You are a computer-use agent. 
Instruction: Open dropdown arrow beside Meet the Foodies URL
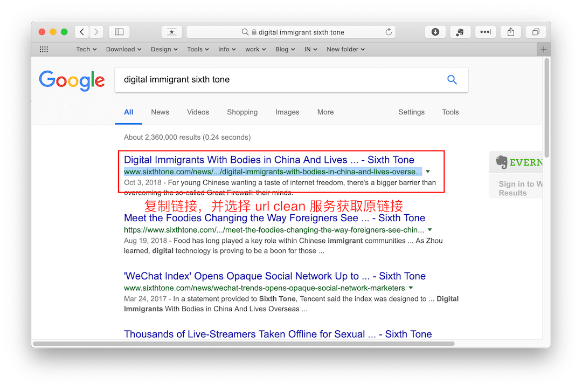430,230
